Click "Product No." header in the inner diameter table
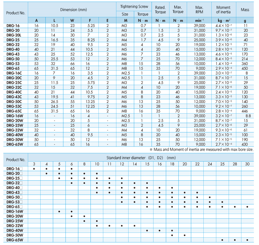 click(x=16, y=160)
